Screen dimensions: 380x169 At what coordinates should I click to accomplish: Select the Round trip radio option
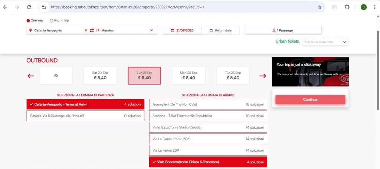click(52, 21)
